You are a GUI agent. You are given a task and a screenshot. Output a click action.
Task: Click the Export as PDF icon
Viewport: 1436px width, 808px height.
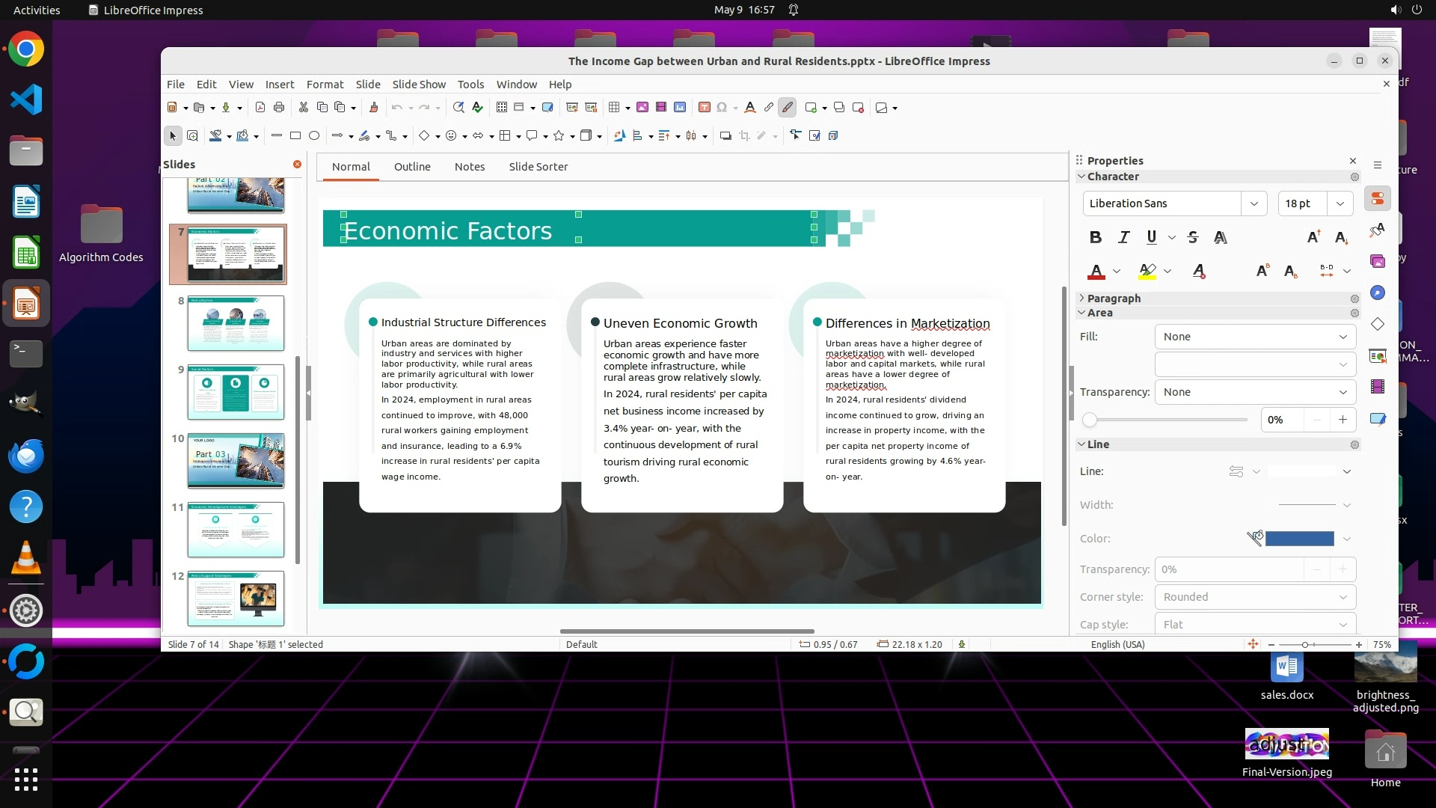[260, 108]
